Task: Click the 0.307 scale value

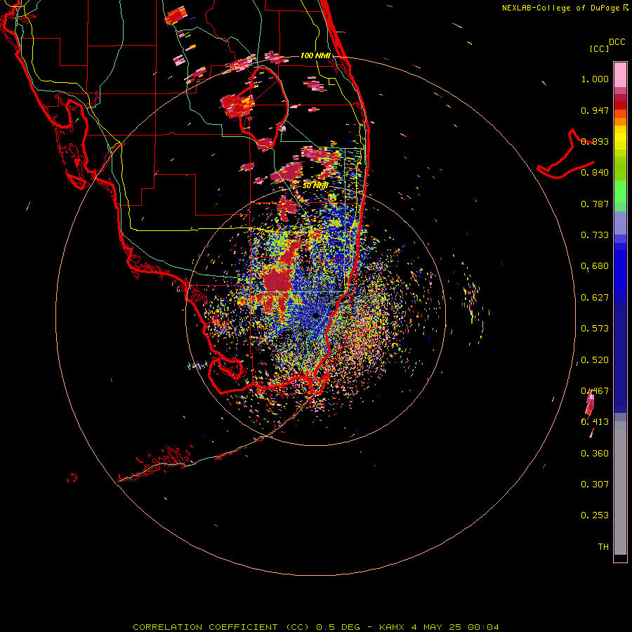Action: (595, 485)
